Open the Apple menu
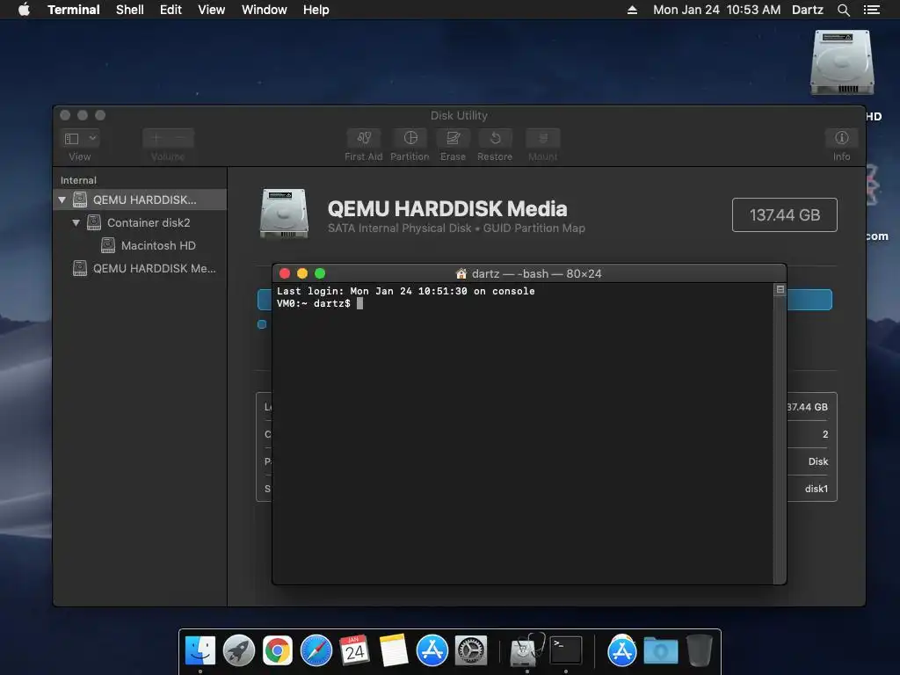Screen dimensions: 900x675 (x=24, y=10)
